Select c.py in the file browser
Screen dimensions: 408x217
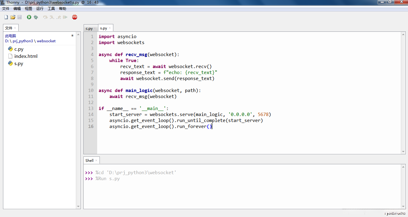coord(19,49)
